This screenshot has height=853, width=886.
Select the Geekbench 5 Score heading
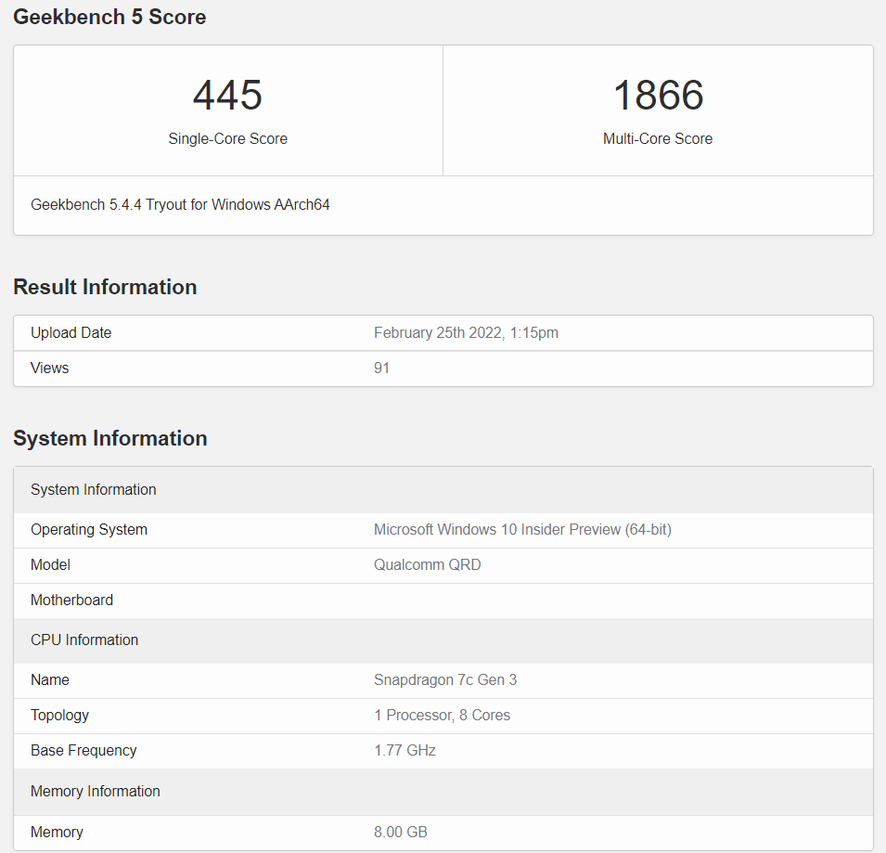(x=109, y=17)
